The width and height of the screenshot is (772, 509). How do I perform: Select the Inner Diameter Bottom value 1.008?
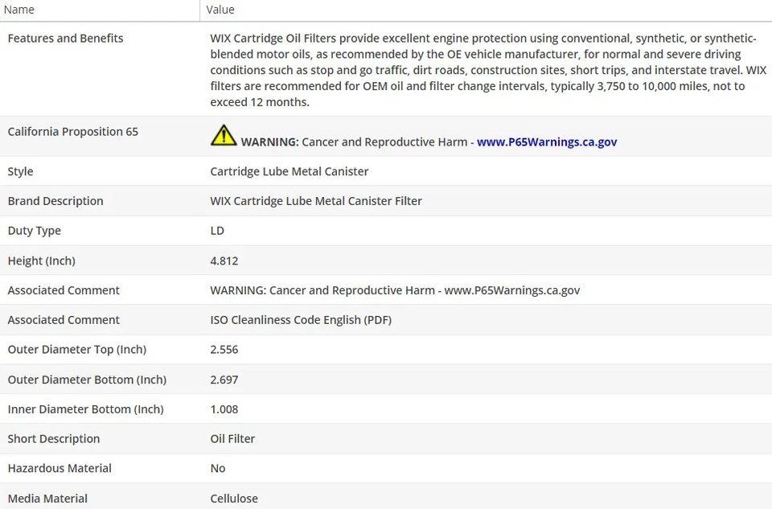point(224,408)
